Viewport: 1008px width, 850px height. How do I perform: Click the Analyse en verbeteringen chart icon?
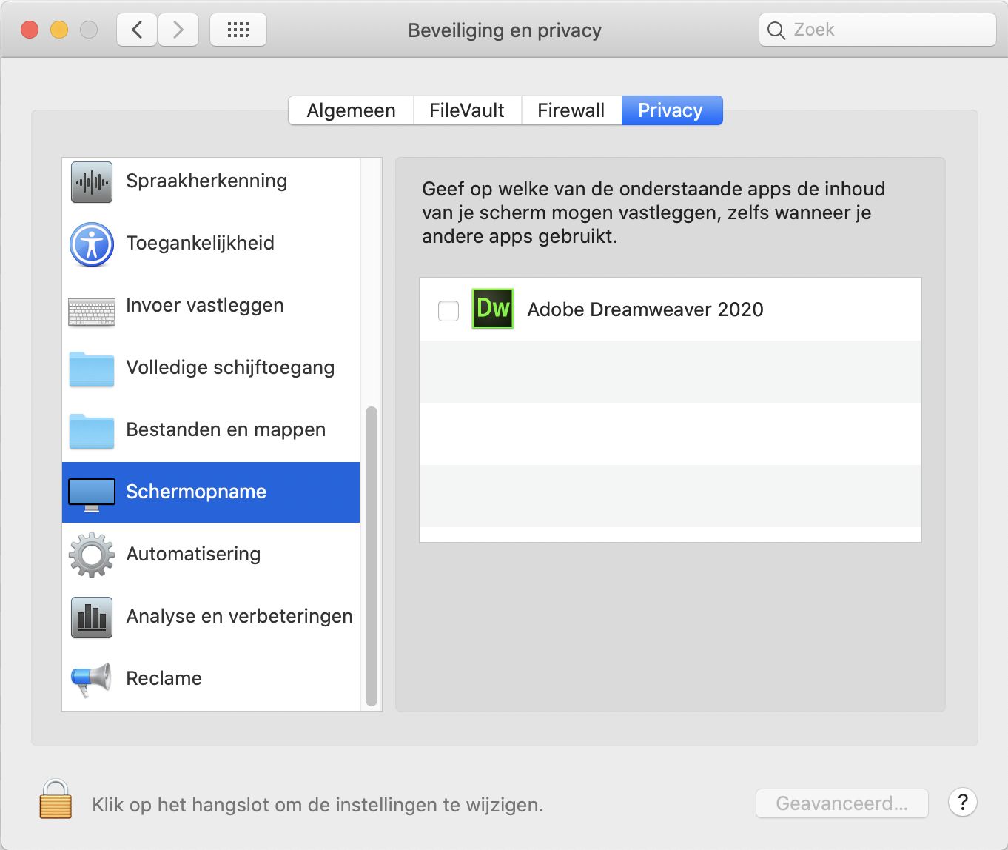coord(90,617)
